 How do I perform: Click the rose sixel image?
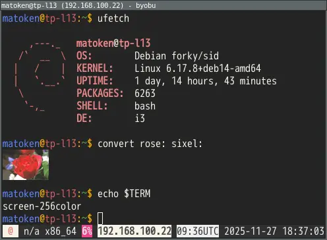[26, 165]
